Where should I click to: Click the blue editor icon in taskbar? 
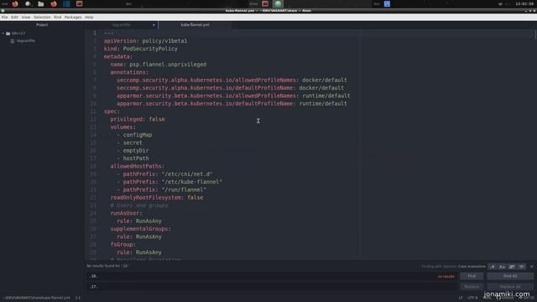66,4
